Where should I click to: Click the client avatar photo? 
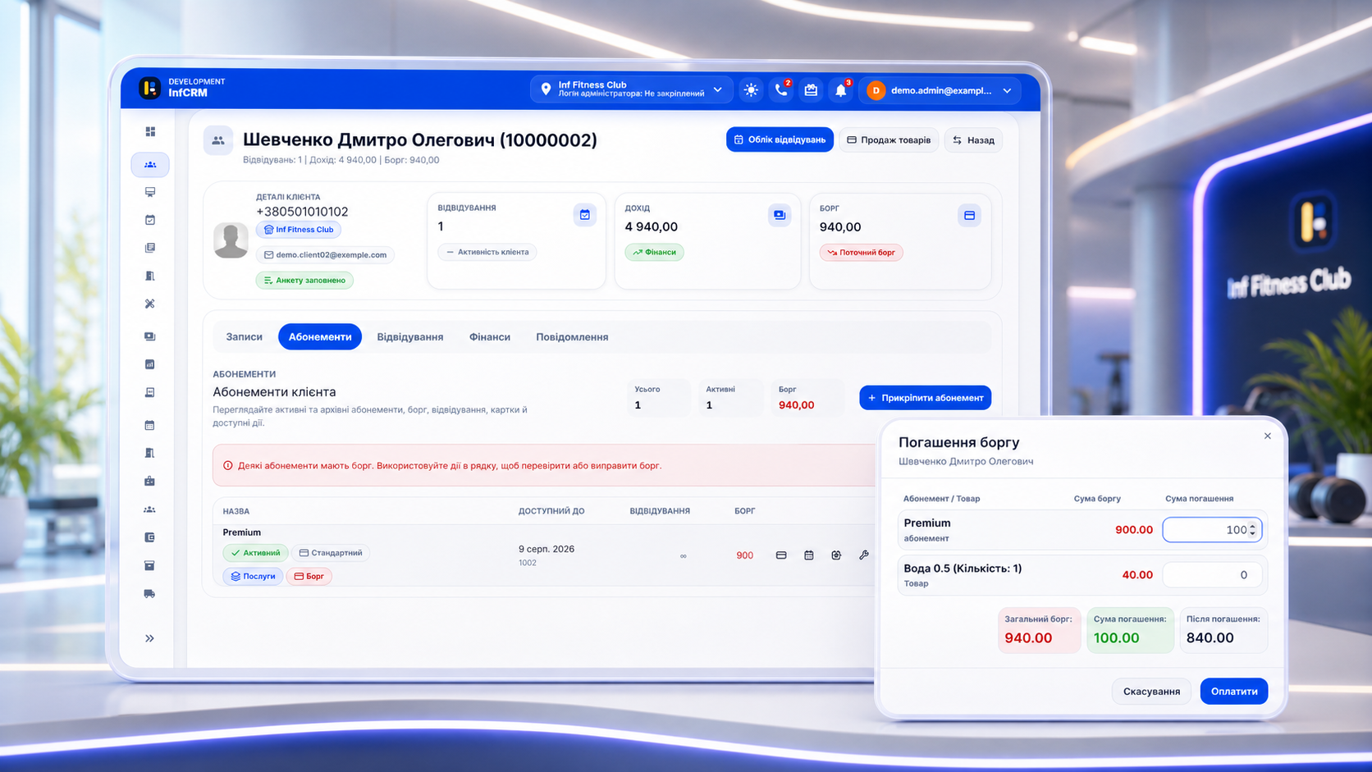pos(231,241)
